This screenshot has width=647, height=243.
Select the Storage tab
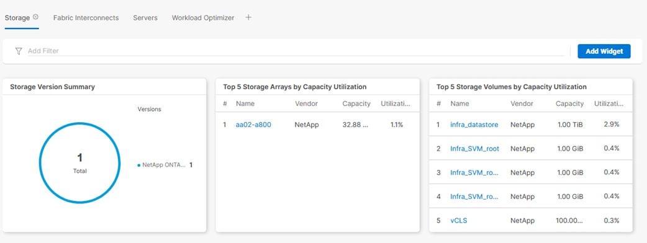point(17,18)
